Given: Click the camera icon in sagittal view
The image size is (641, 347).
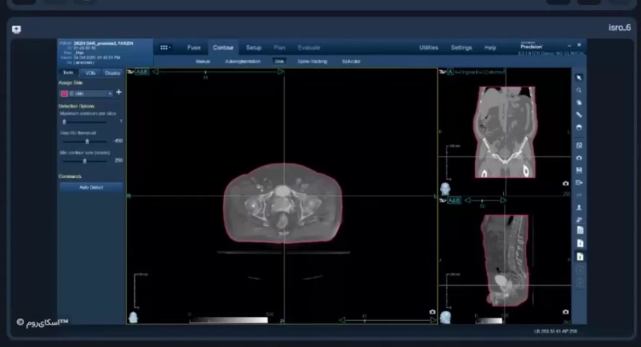Looking at the screenshot, I should (566, 312).
